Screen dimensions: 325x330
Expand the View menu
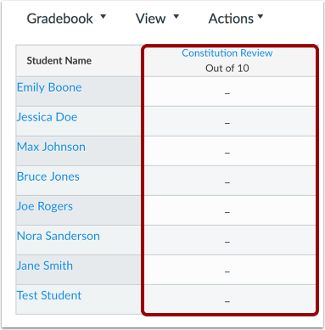coord(157,19)
